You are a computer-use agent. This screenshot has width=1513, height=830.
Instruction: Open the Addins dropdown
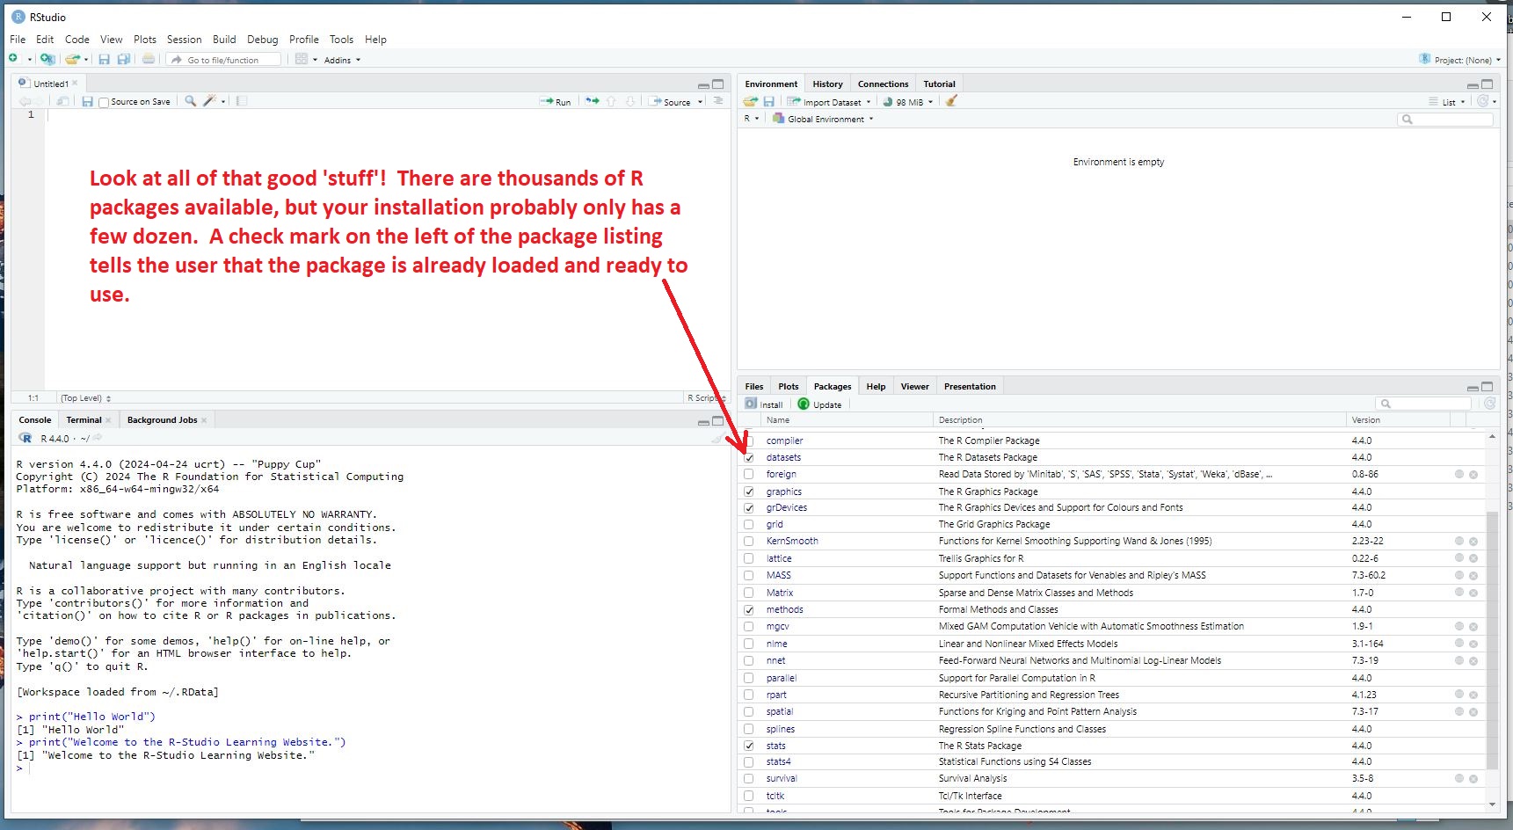point(342,60)
